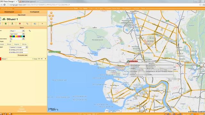
Task: Open the track color mode dropdown
Action: pyautogui.click(x=17, y=34)
